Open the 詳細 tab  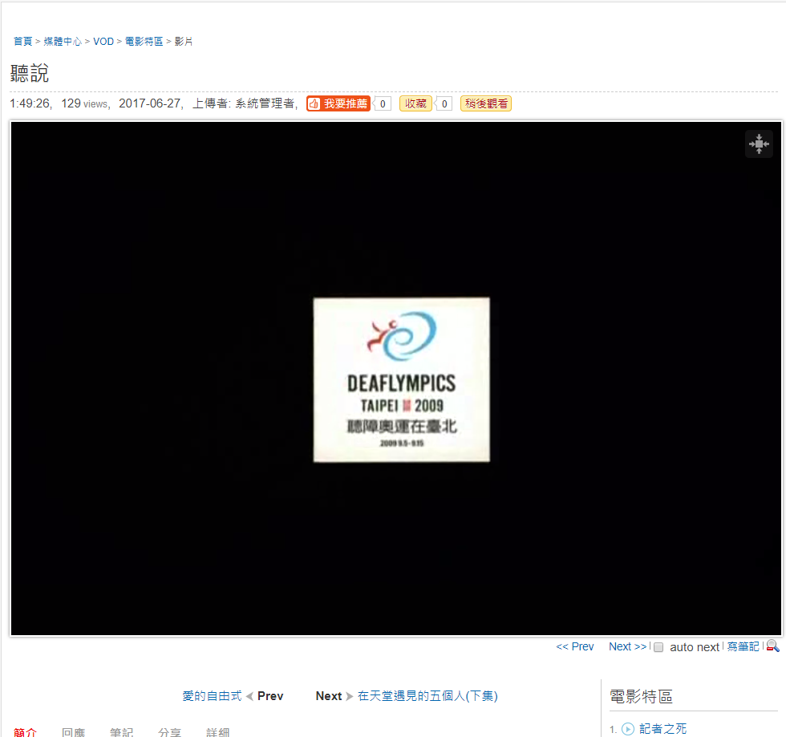(x=217, y=732)
